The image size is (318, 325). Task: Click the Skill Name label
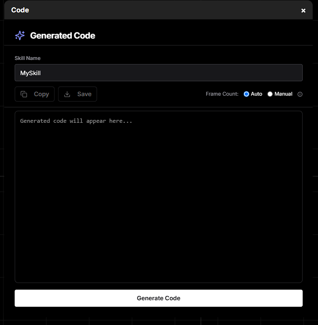[28, 58]
